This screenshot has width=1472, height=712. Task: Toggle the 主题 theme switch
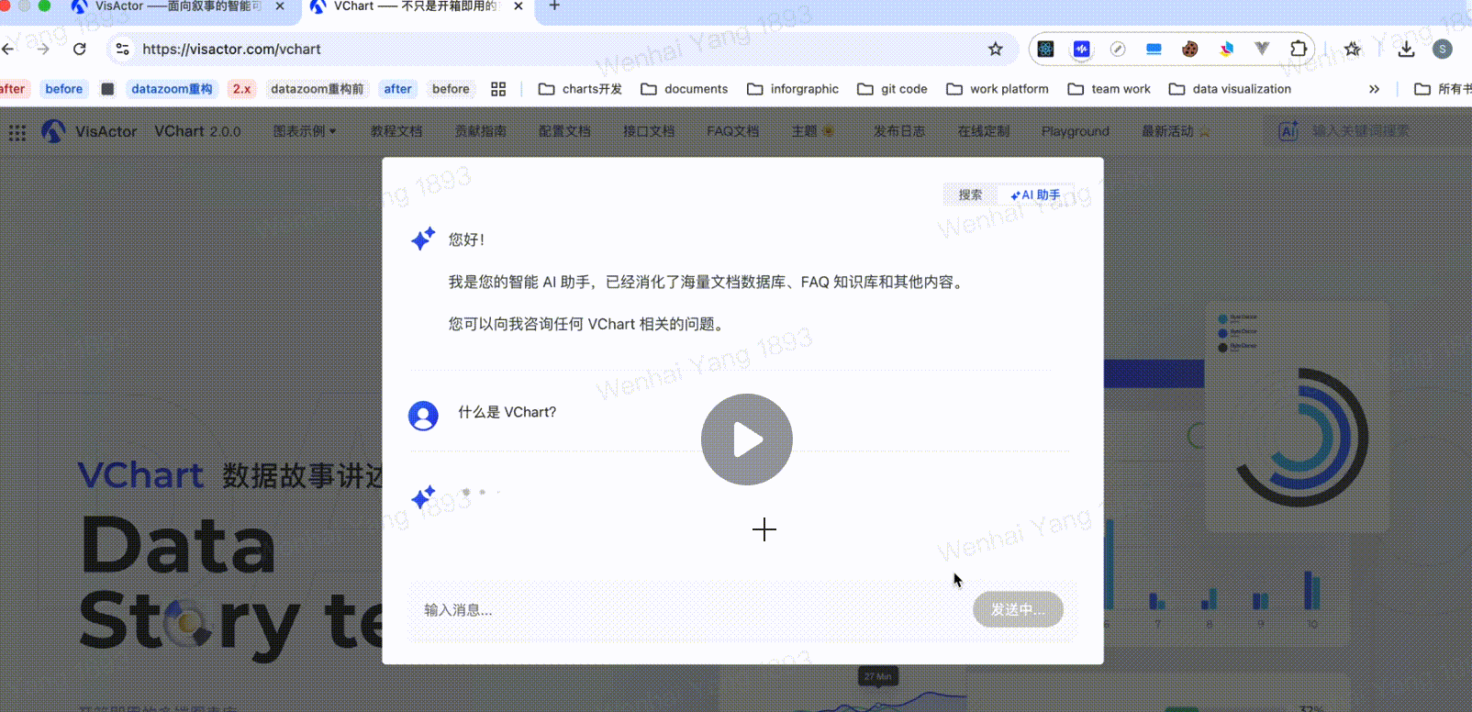[x=813, y=131]
